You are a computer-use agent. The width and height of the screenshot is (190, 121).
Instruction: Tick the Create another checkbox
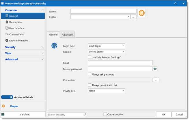[105, 114]
